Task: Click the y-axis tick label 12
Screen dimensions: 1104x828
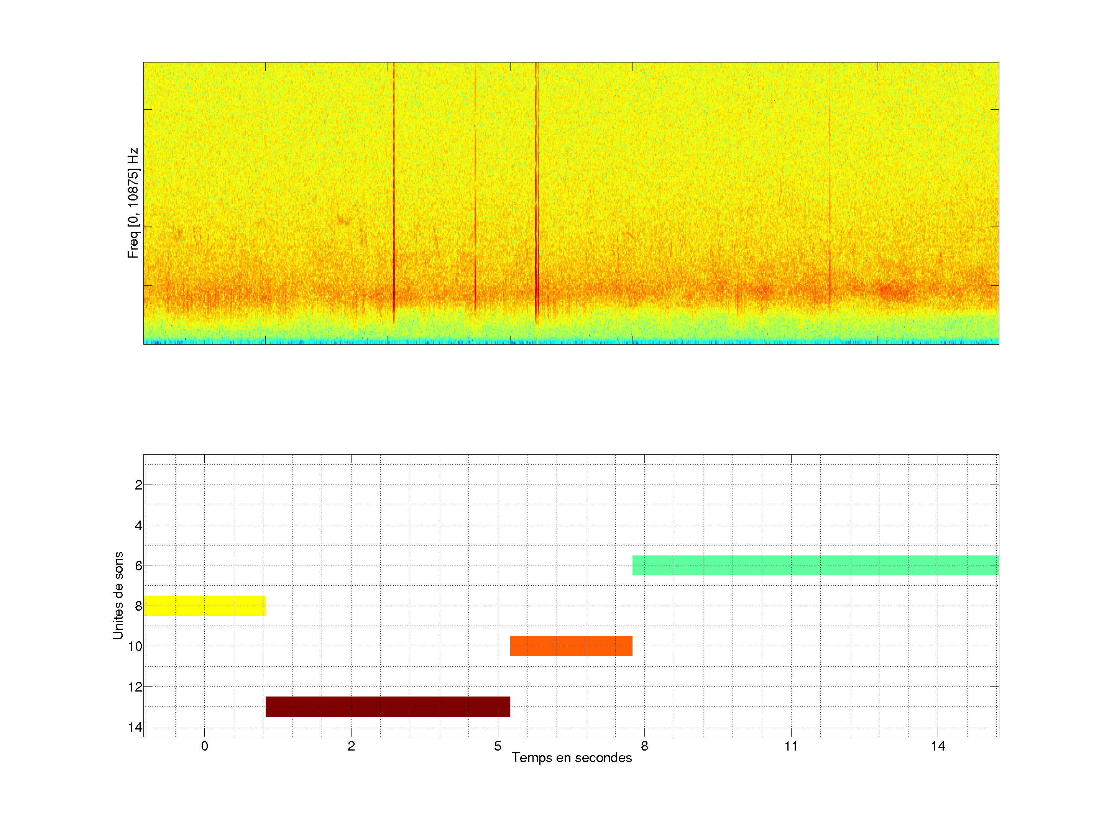Action: 135,687
